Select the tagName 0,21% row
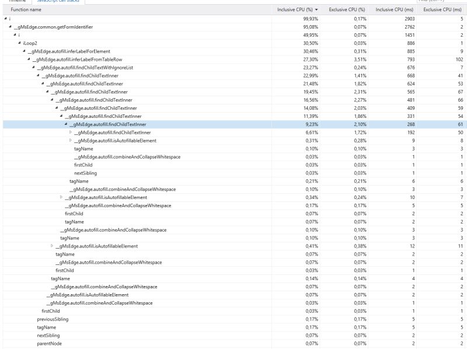Viewport: 467px width, 349px height. click(x=233, y=181)
